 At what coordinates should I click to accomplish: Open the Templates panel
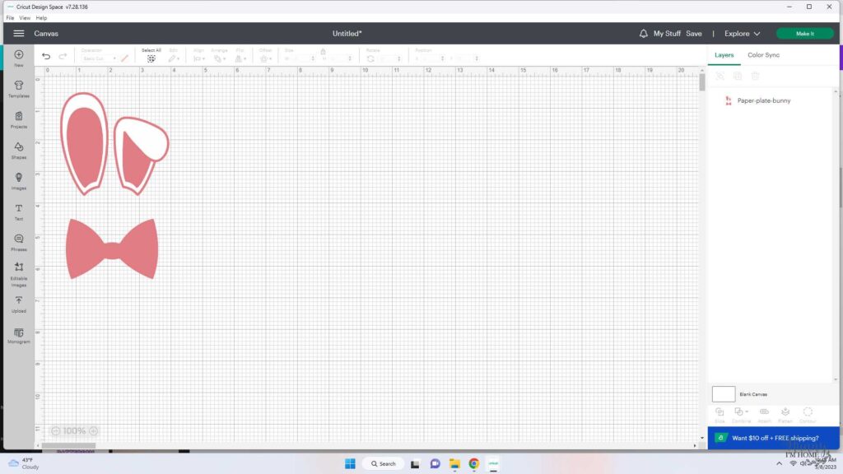pyautogui.click(x=19, y=89)
